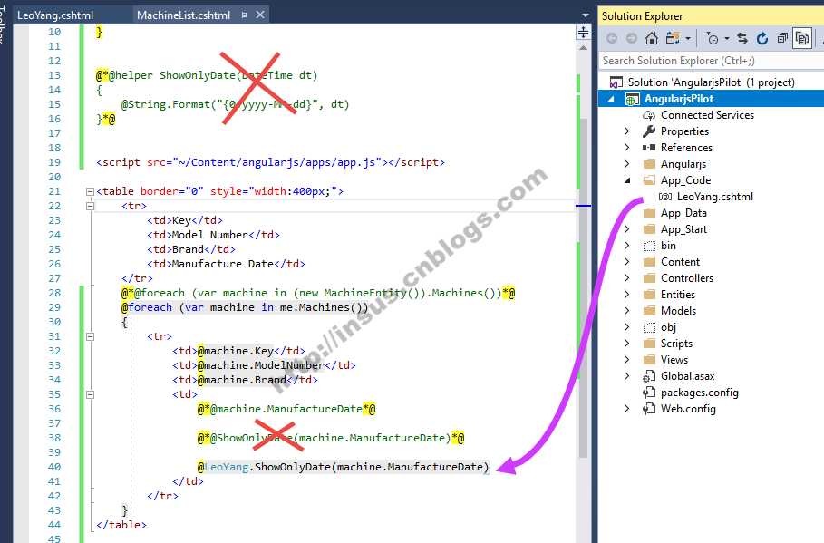Switch between solutions and folder views

point(672,38)
